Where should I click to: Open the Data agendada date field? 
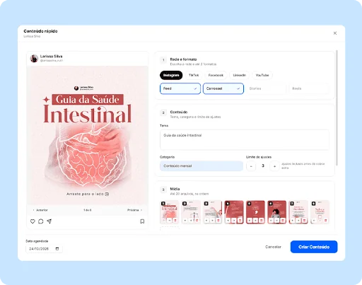click(x=44, y=249)
